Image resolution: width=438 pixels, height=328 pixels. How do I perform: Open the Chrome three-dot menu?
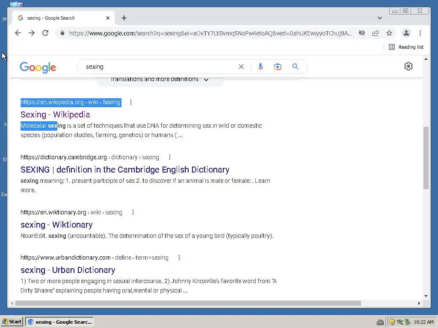click(x=420, y=33)
